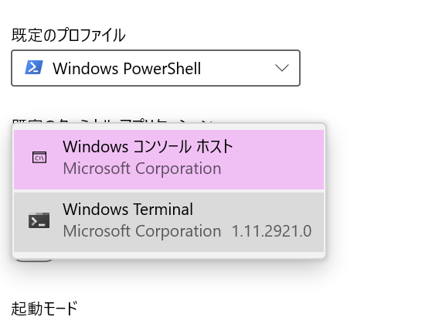432x334 pixels.
Task: Click the partially hidden label above the popup
Action: tap(113, 121)
